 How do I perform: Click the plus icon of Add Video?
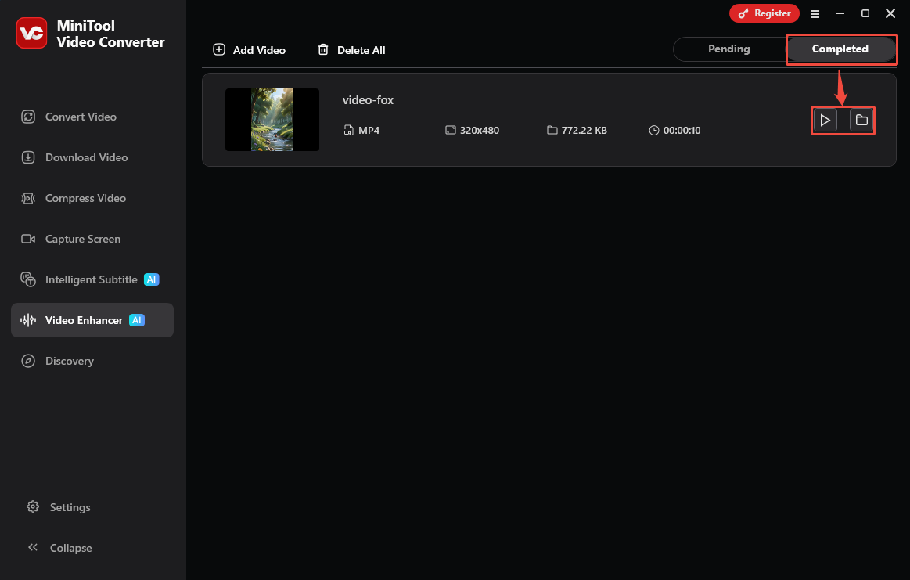219,49
